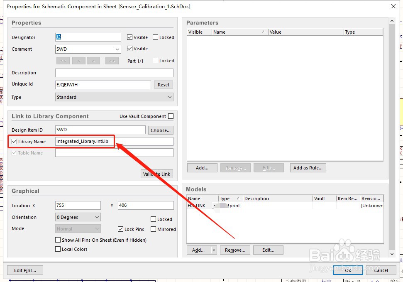The image size is (403, 282).
Task: Click the Library Name text field
Action: pyautogui.click(x=115, y=142)
